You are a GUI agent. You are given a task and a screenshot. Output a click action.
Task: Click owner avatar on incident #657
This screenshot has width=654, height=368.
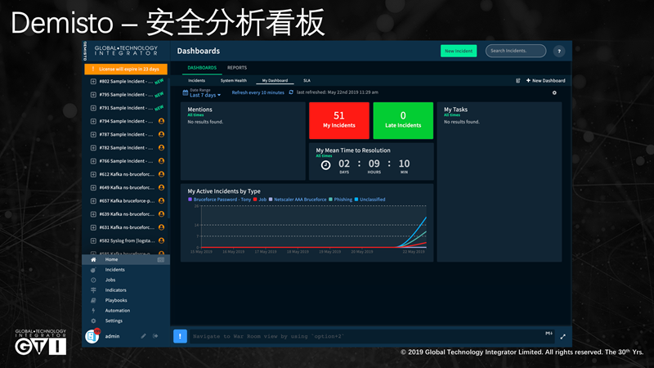click(161, 200)
